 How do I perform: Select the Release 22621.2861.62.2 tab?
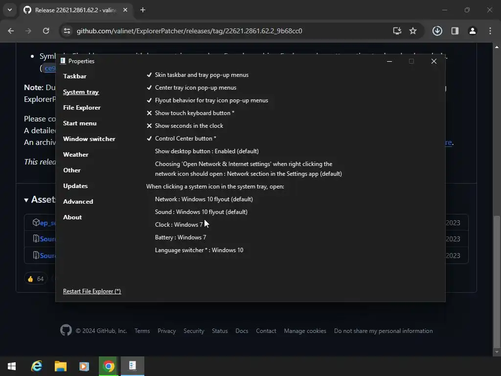(x=76, y=10)
